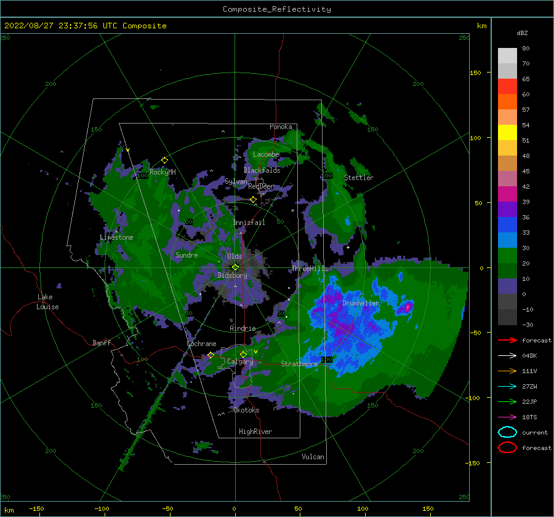This screenshot has width=554, height=517.
Task: Select the light gray 70-80 dBZ swatch
Action: [507, 55]
